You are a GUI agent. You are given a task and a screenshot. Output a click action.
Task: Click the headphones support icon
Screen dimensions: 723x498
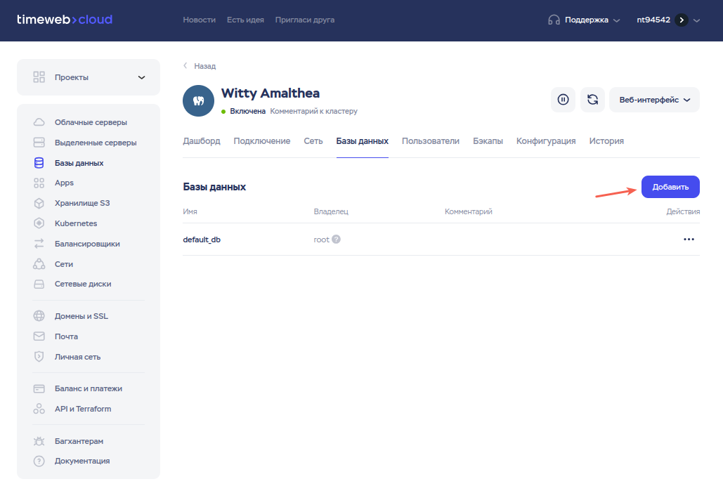pyautogui.click(x=554, y=20)
